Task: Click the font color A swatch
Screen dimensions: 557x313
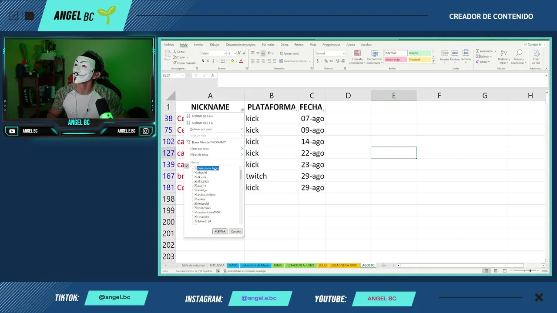Action: tap(241, 61)
